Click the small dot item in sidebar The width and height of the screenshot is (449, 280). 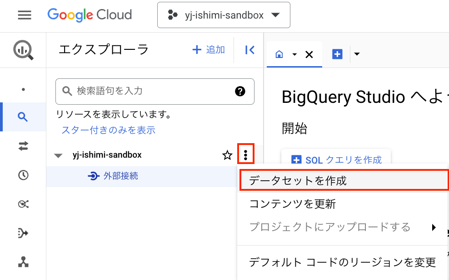click(23, 89)
